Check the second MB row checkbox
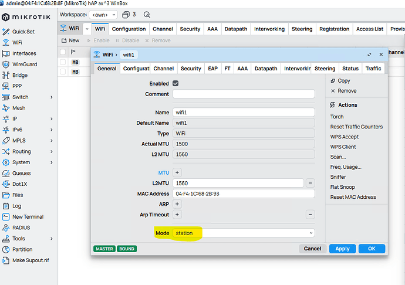Screen dimensions: 405x285 pos(63,72)
